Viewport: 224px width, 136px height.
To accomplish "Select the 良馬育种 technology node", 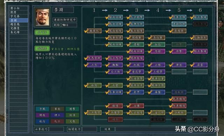I will [94, 58].
